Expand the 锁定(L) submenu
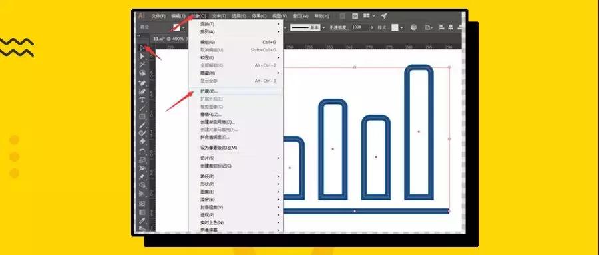Image resolution: width=599 pixels, height=255 pixels. coord(236,57)
